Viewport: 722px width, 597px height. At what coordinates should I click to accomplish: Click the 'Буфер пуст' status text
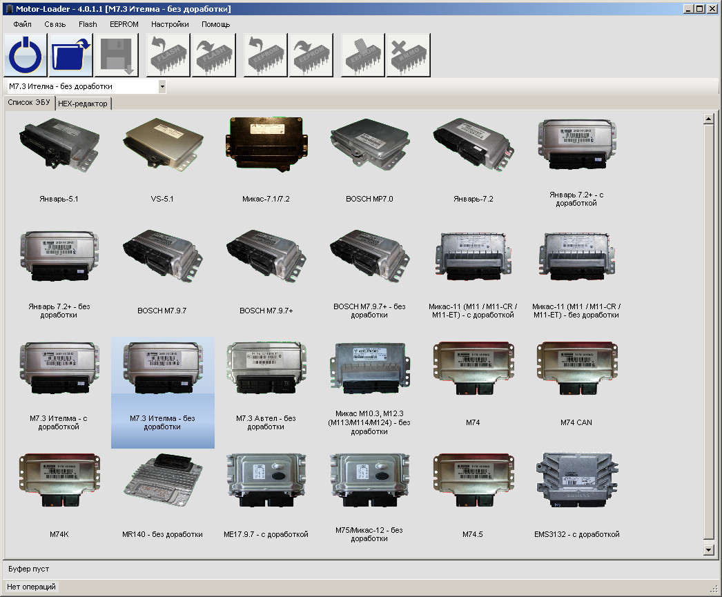(28, 569)
